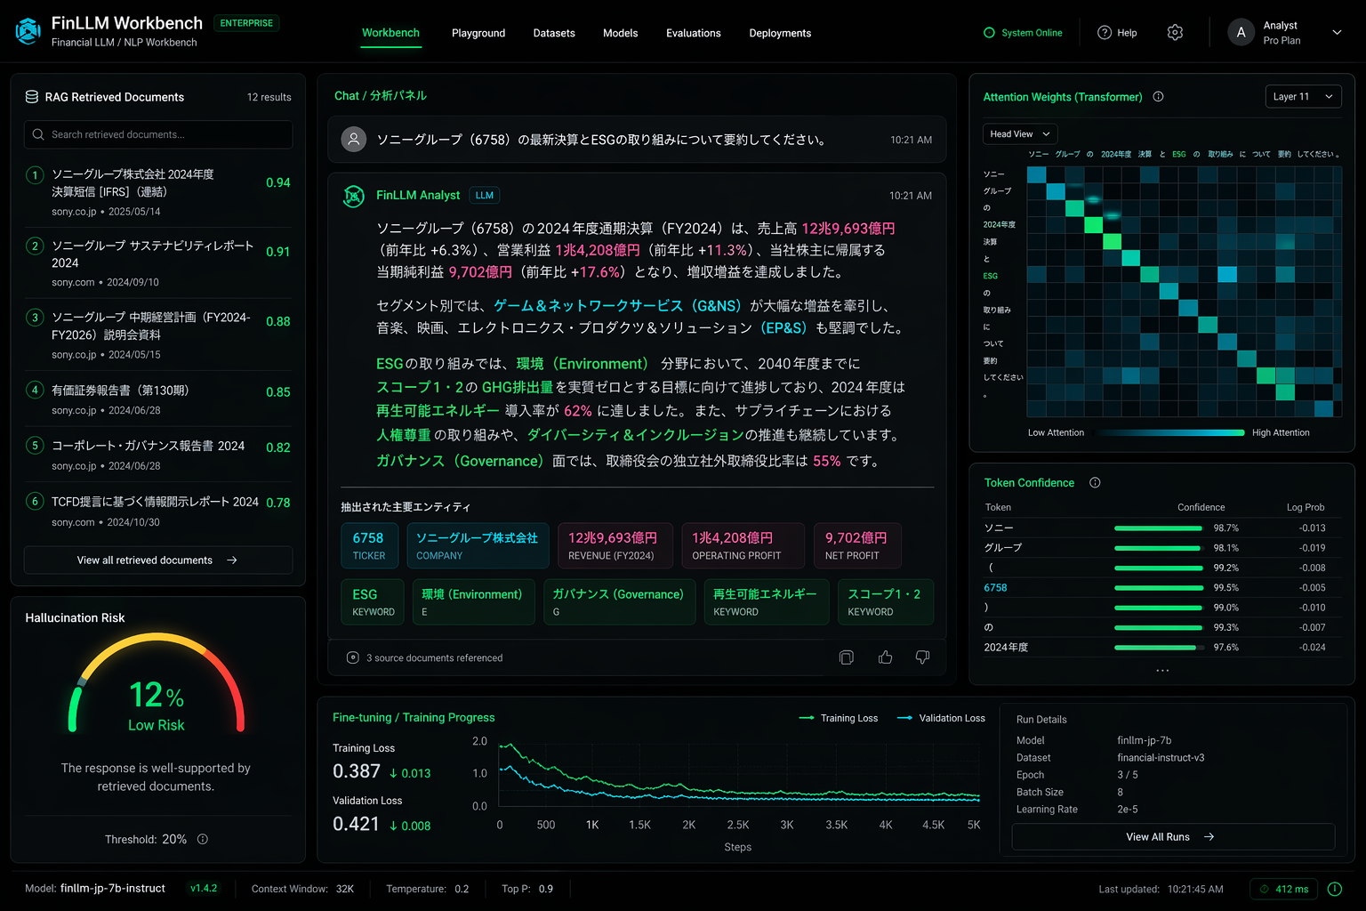1366x911 pixels.
Task: Open the Help icon
Action: pyautogui.click(x=1104, y=32)
